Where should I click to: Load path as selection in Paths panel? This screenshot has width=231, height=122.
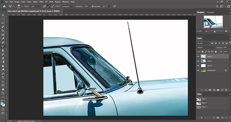(x=209, y=118)
